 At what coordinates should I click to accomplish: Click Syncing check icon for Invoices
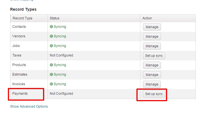51,84
